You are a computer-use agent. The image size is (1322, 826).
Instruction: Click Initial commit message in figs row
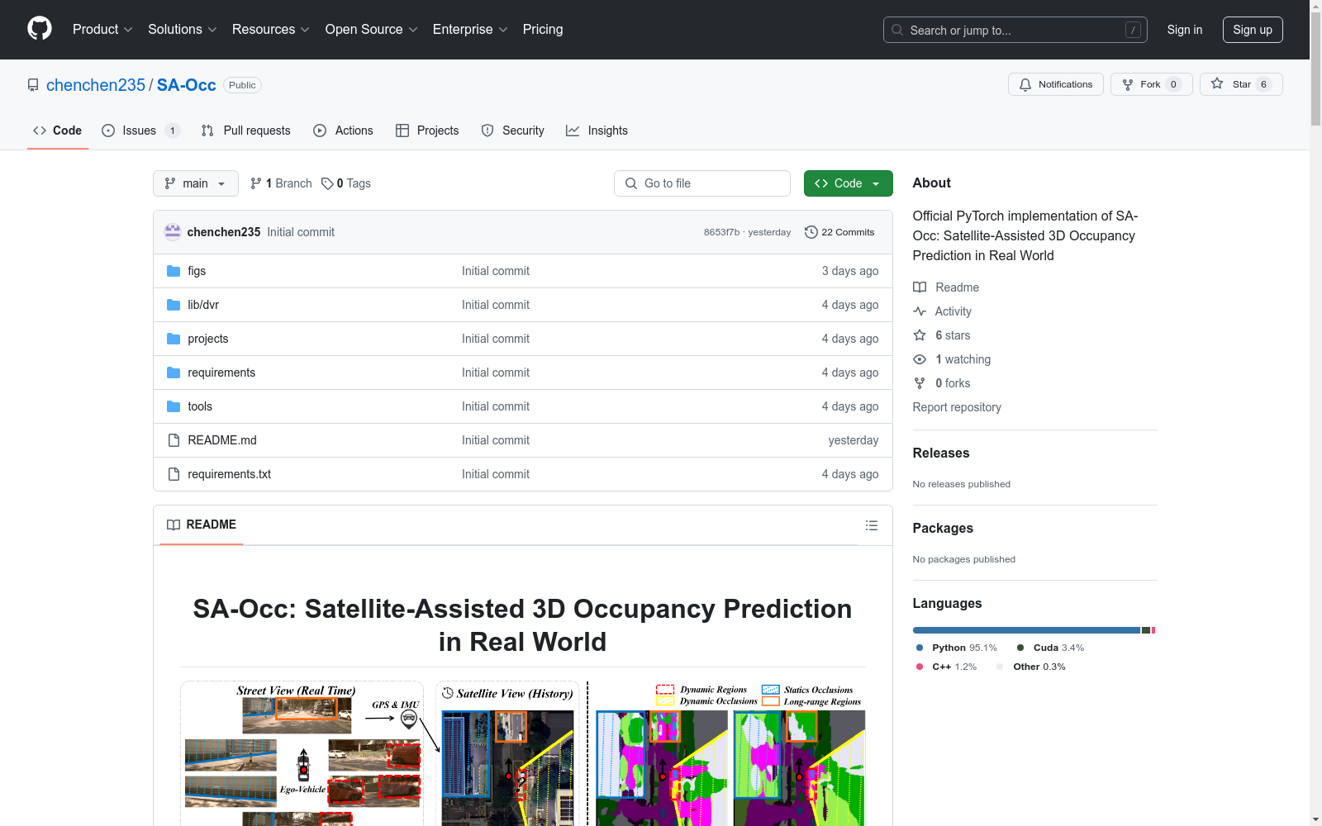(x=496, y=271)
